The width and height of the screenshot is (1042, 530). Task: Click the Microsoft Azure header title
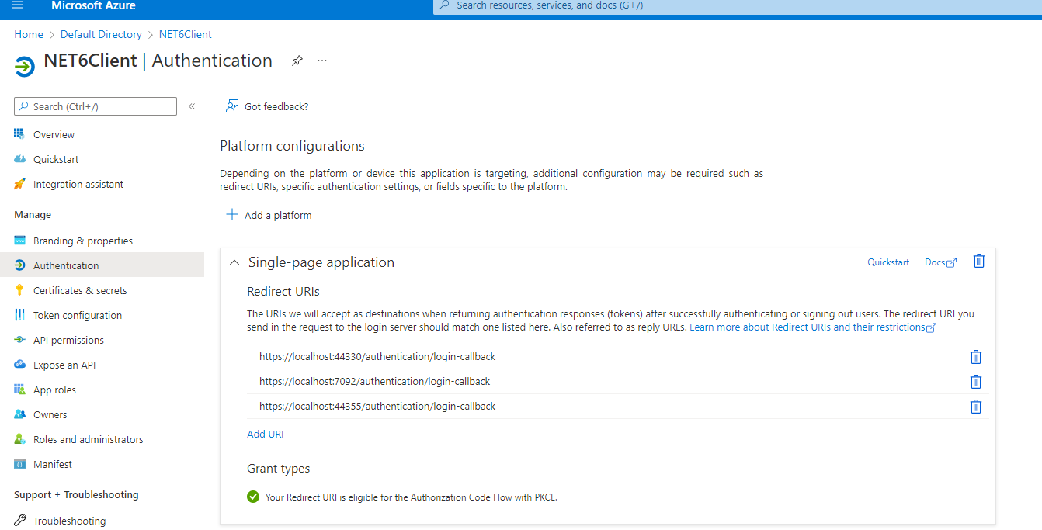point(93,5)
